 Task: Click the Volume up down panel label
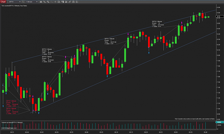coord(12,123)
